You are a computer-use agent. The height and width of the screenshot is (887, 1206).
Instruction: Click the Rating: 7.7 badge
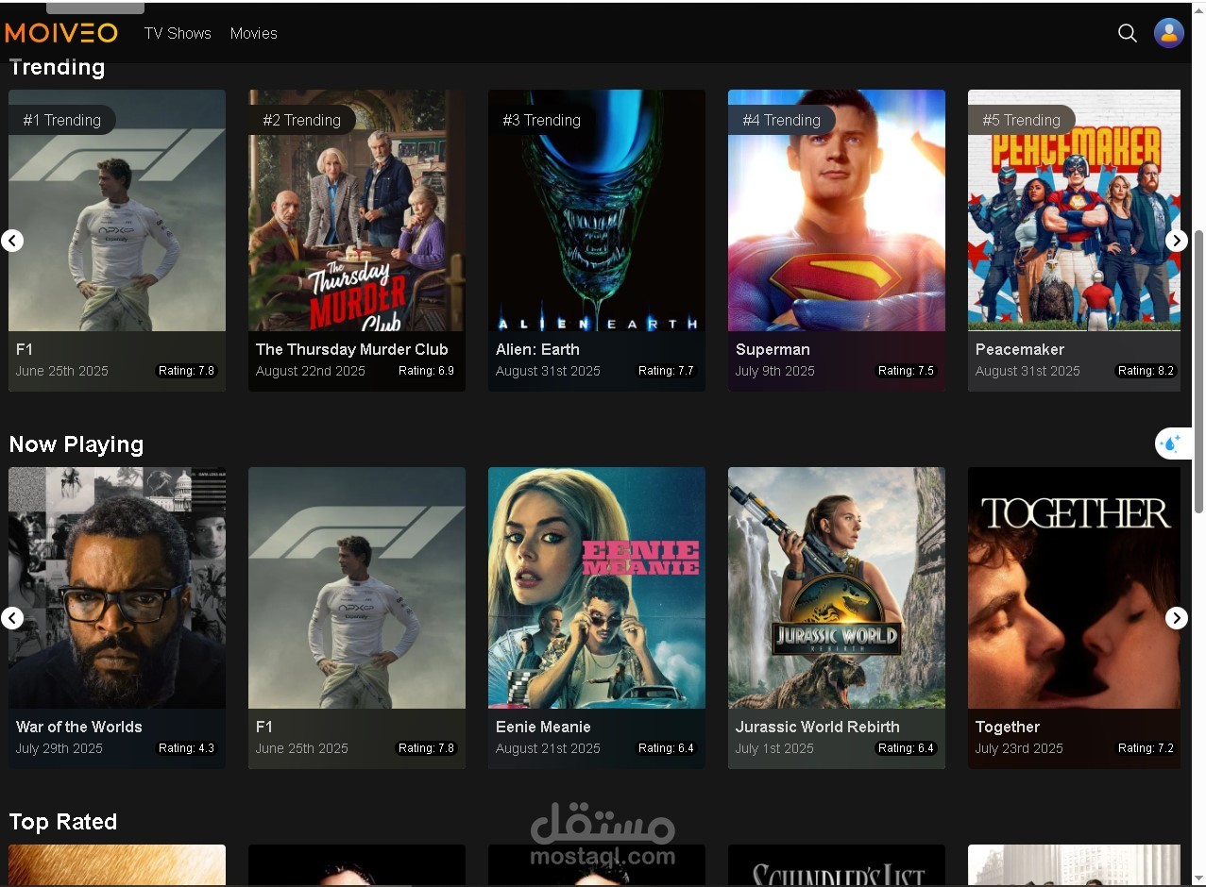(x=666, y=371)
